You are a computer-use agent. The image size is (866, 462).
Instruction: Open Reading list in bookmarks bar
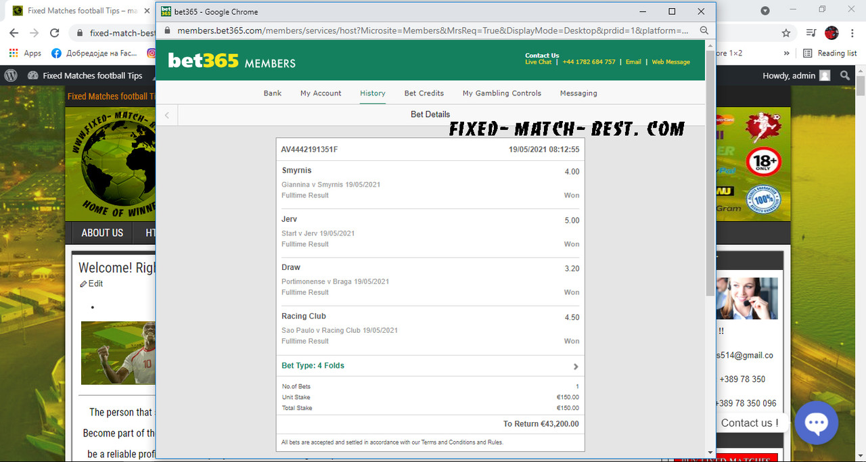(829, 53)
